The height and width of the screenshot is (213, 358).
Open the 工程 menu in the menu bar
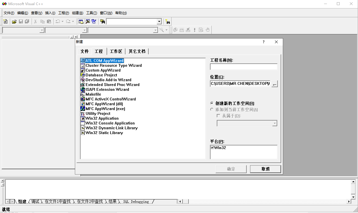tap(63, 13)
